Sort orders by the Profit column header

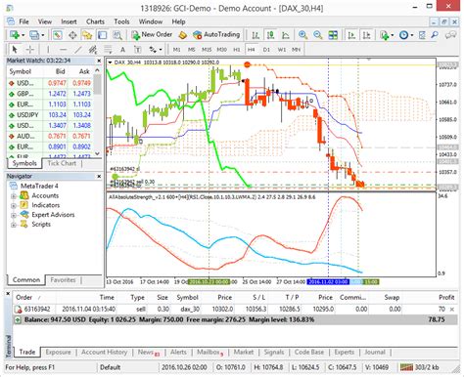(446, 298)
